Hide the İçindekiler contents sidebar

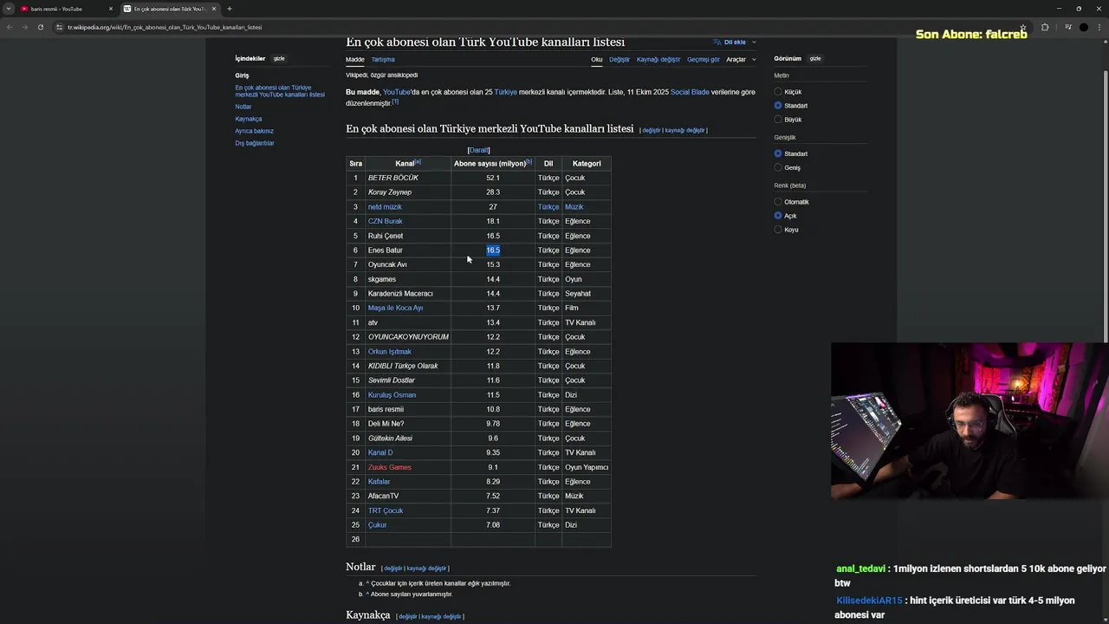[x=279, y=58]
